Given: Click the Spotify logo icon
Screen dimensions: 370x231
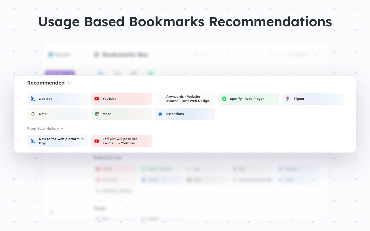Looking at the screenshot, I should click(224, 99).
